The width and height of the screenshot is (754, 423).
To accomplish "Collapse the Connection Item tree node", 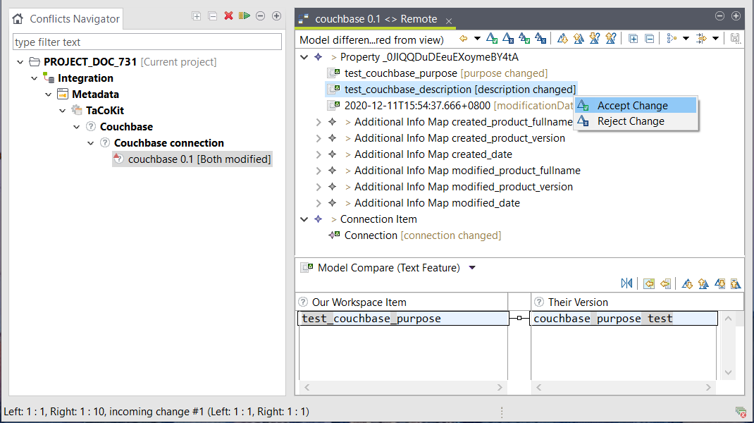I will click(x=304, y=219).
